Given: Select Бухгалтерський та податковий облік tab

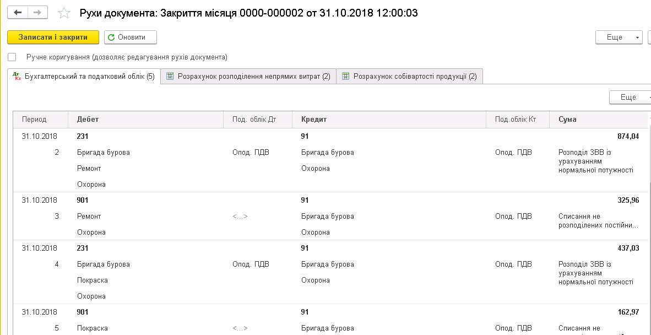Looking at the screenshot, I should pyautogui.click(x=89, y=77).
